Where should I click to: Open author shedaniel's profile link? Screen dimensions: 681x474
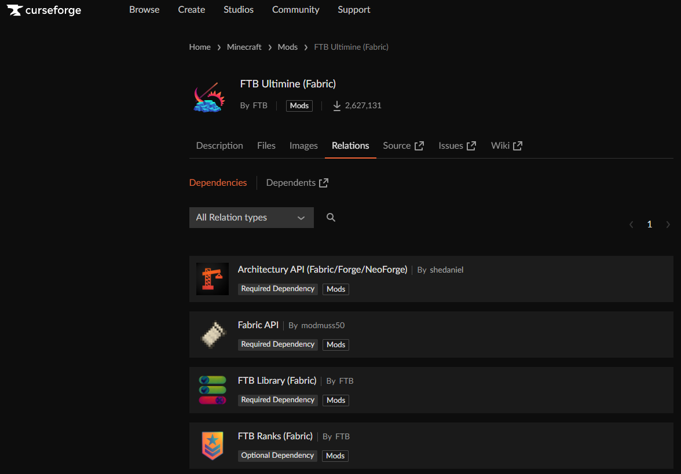pos(446,270)
